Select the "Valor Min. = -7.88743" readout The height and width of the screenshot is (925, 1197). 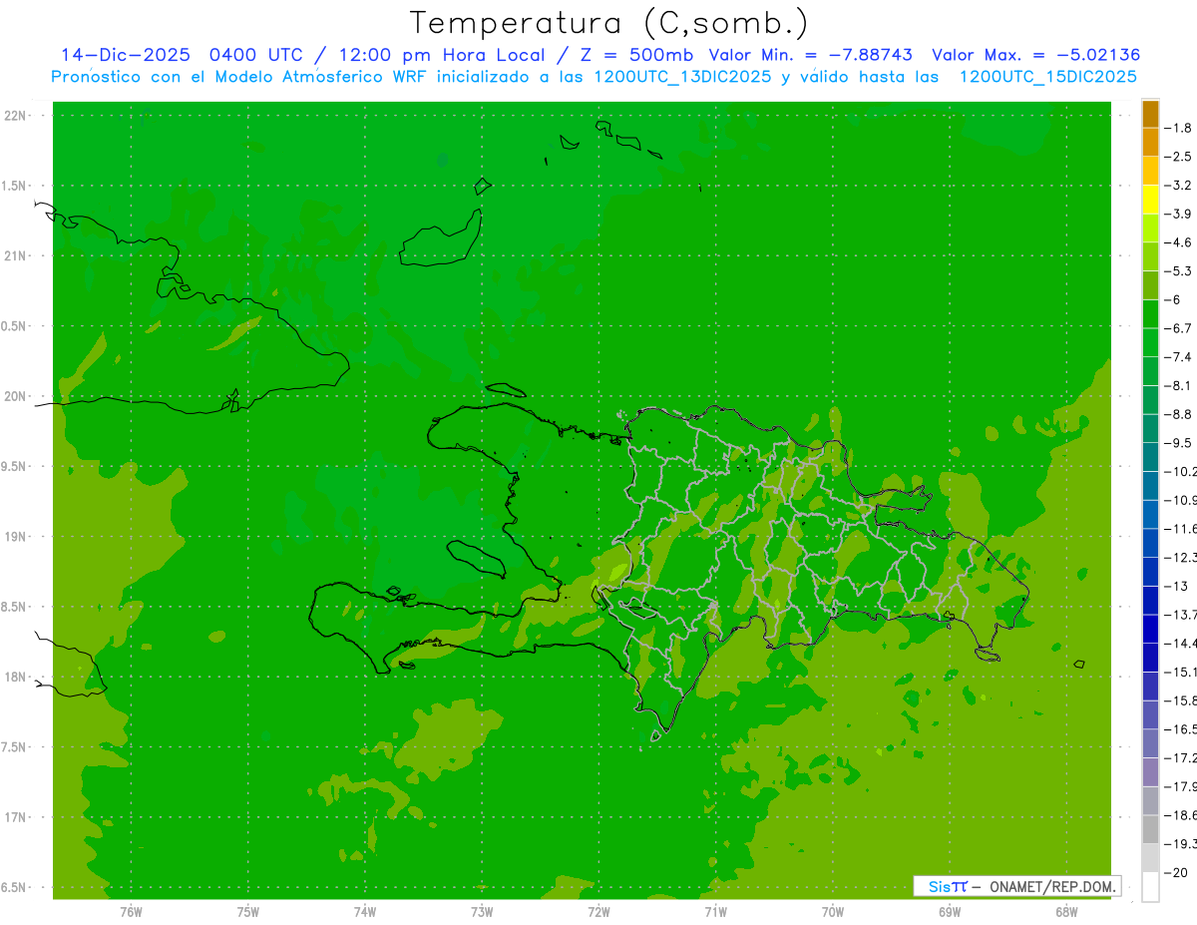(x=810, y=55)
